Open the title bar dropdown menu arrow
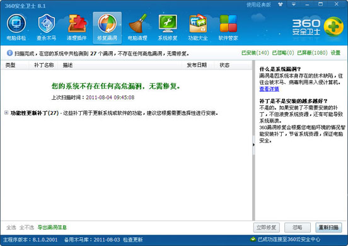The height and width of the screenshot is (246, 348). coord(294,4)
